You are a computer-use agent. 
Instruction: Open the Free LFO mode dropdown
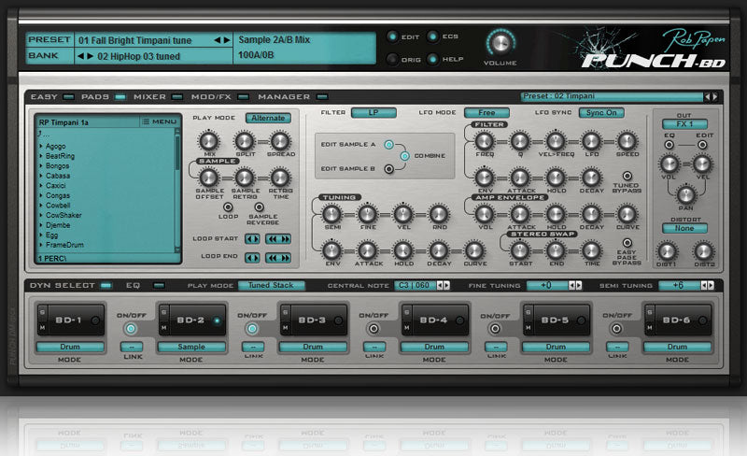click(486, 112)
